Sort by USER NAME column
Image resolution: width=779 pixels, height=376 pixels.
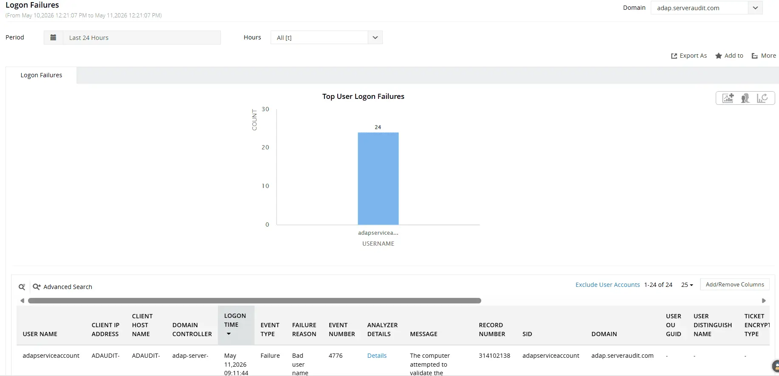pyautogui.click(x=40, y=334)
